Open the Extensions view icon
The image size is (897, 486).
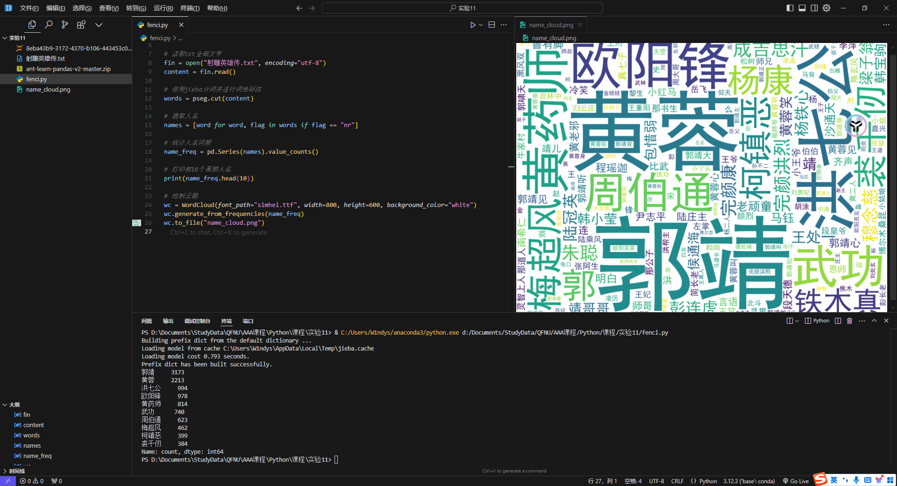tap(81, 25)
